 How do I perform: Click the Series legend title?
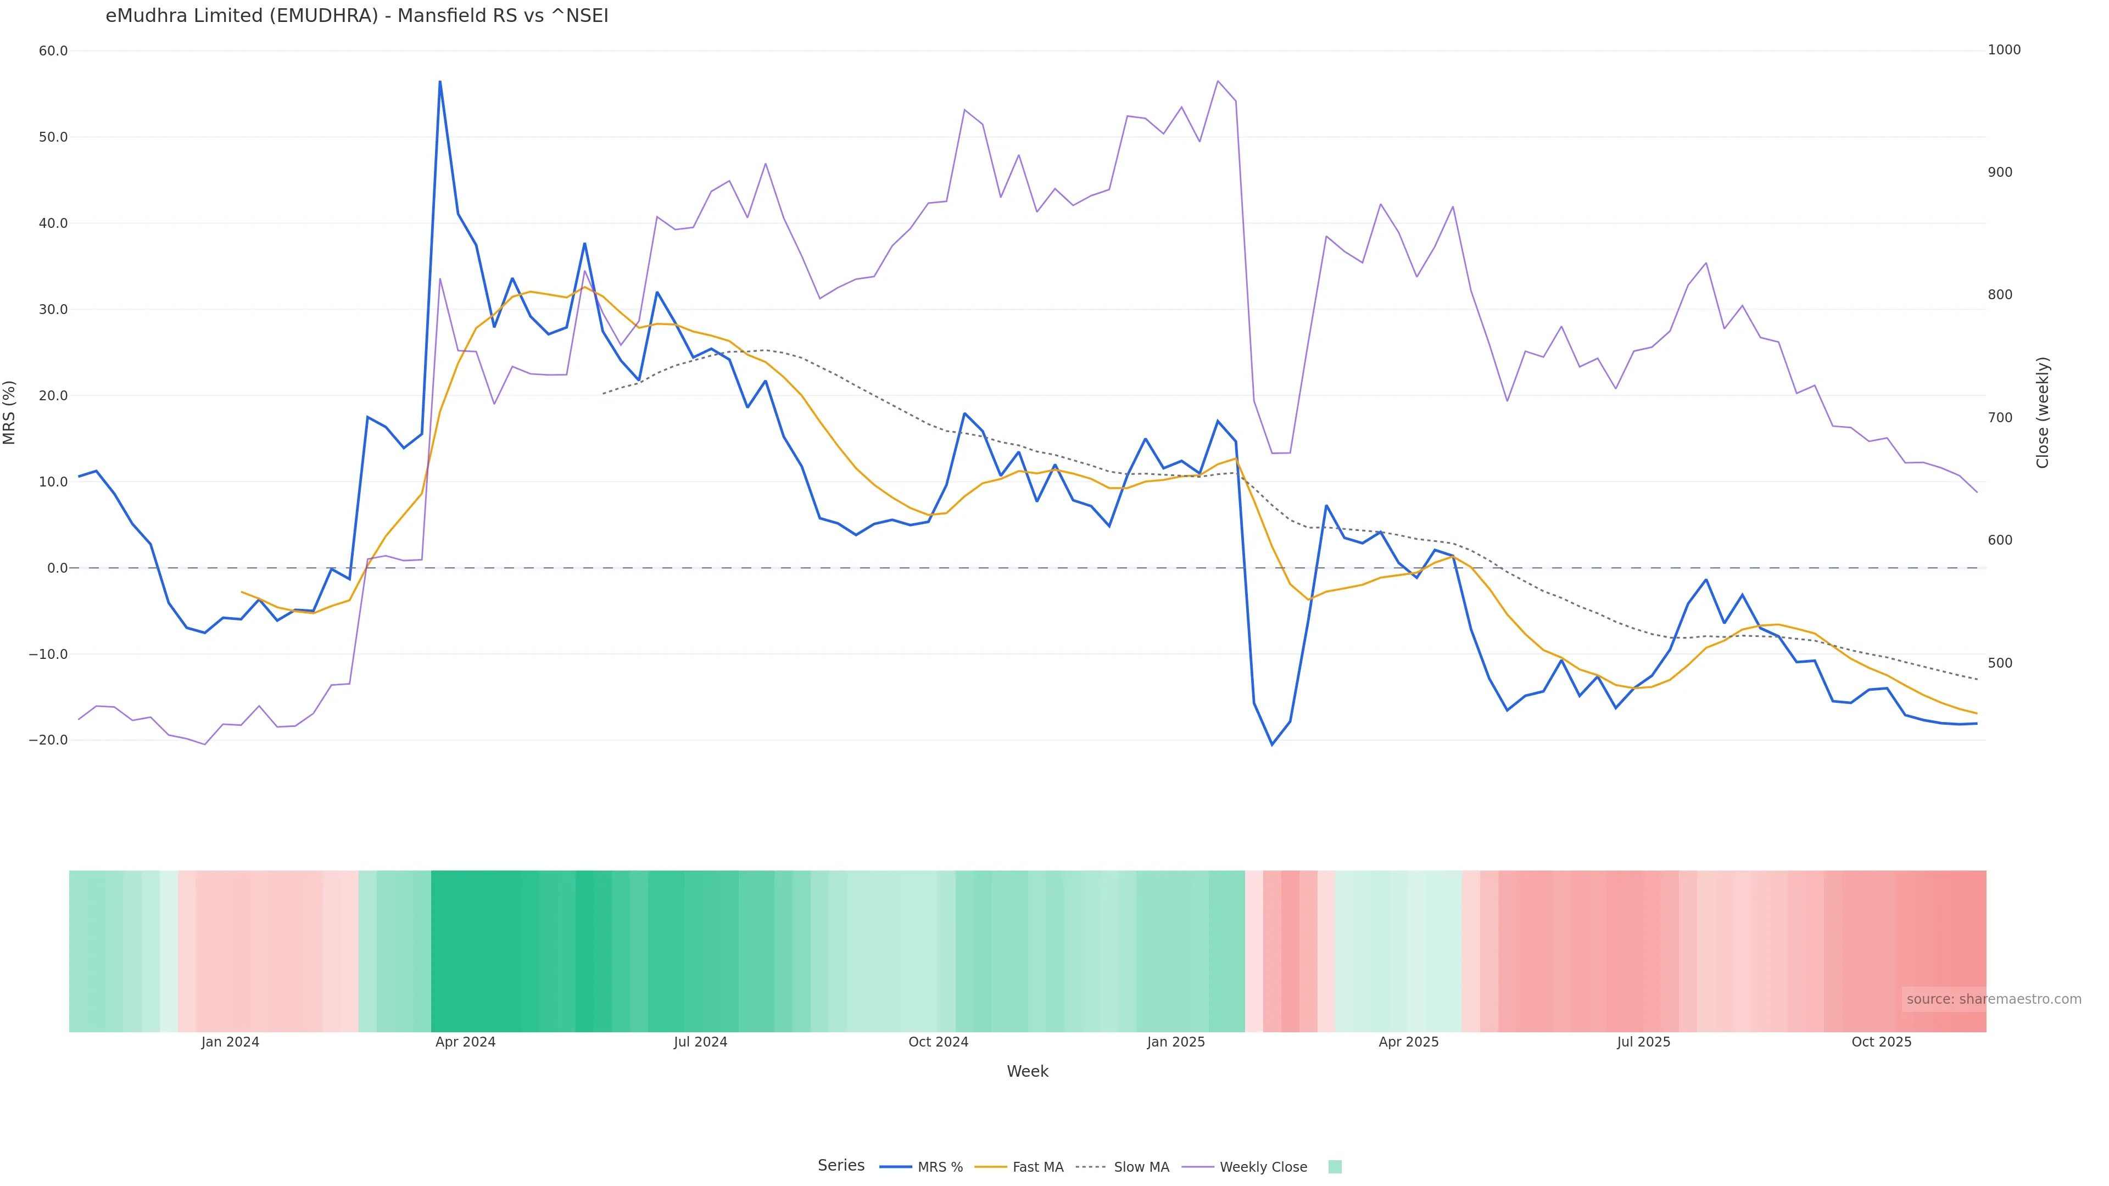point(841,1166)
